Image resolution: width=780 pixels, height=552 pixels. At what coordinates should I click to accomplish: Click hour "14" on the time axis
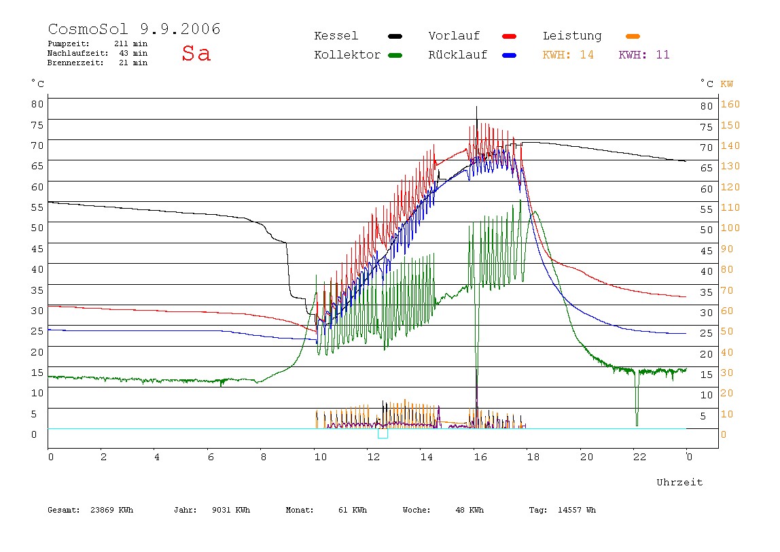(426, 457)
